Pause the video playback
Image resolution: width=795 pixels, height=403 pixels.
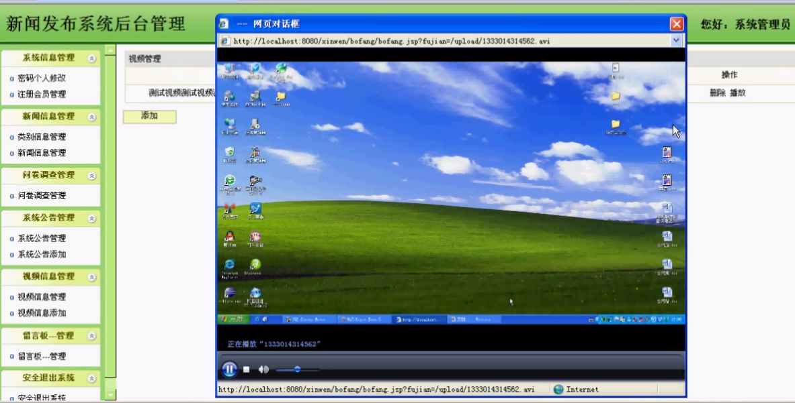point(229,369)
